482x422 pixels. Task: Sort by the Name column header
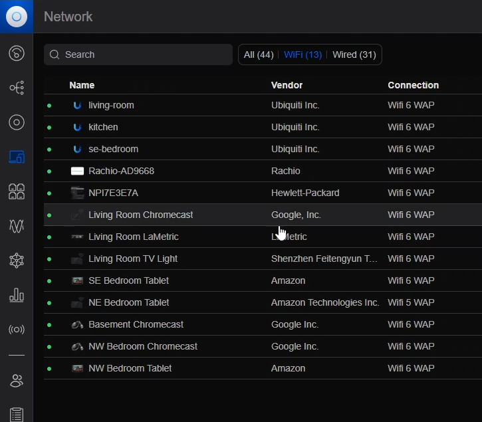click(82, 85)
